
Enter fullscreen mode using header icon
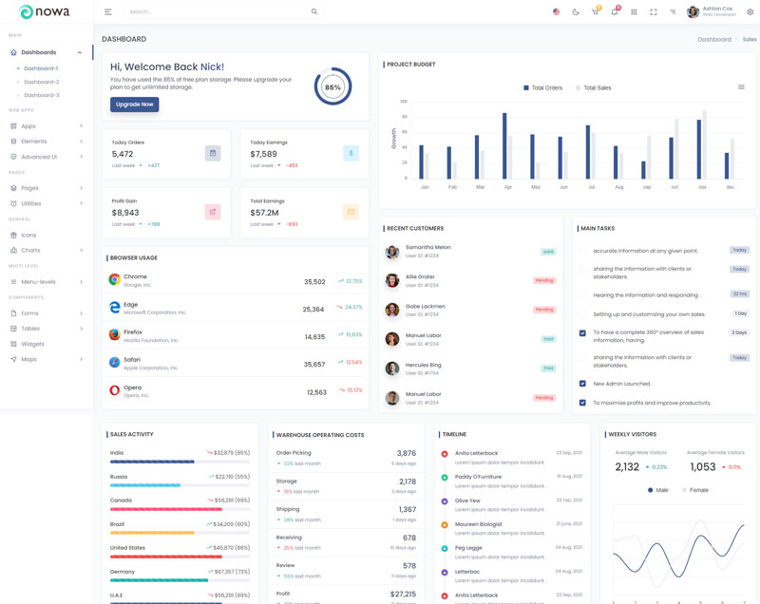click(654, 12)
